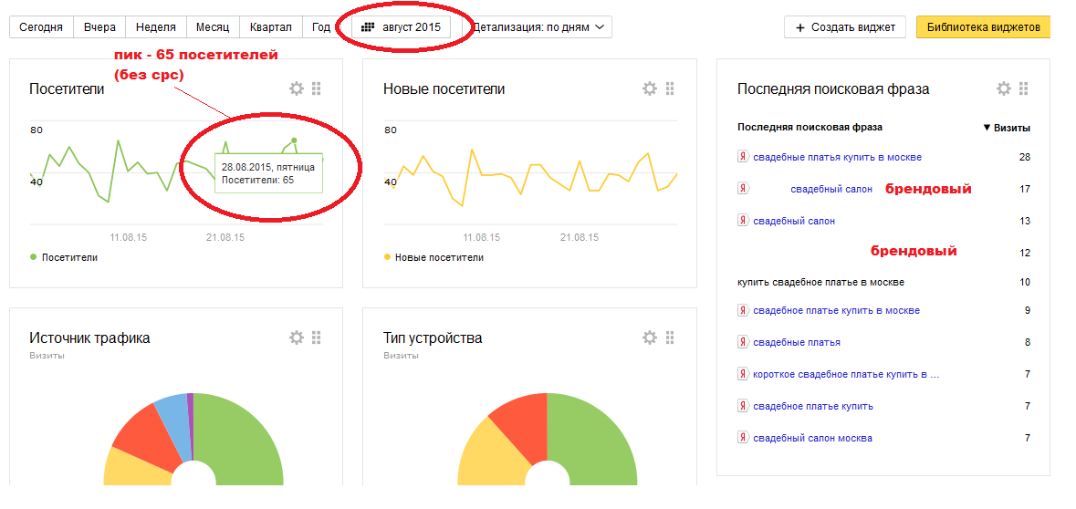The image size is (1076, 509).
Task: Click the Посетители widget title
Action: pyautogui.click(x=67, y=88)
